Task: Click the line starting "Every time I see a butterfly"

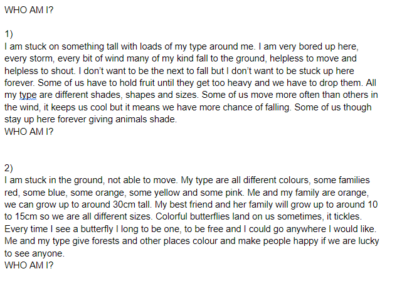Action: coord(189,229)
